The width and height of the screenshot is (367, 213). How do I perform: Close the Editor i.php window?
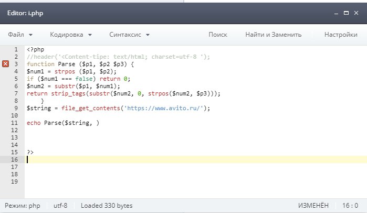[356, 13]
